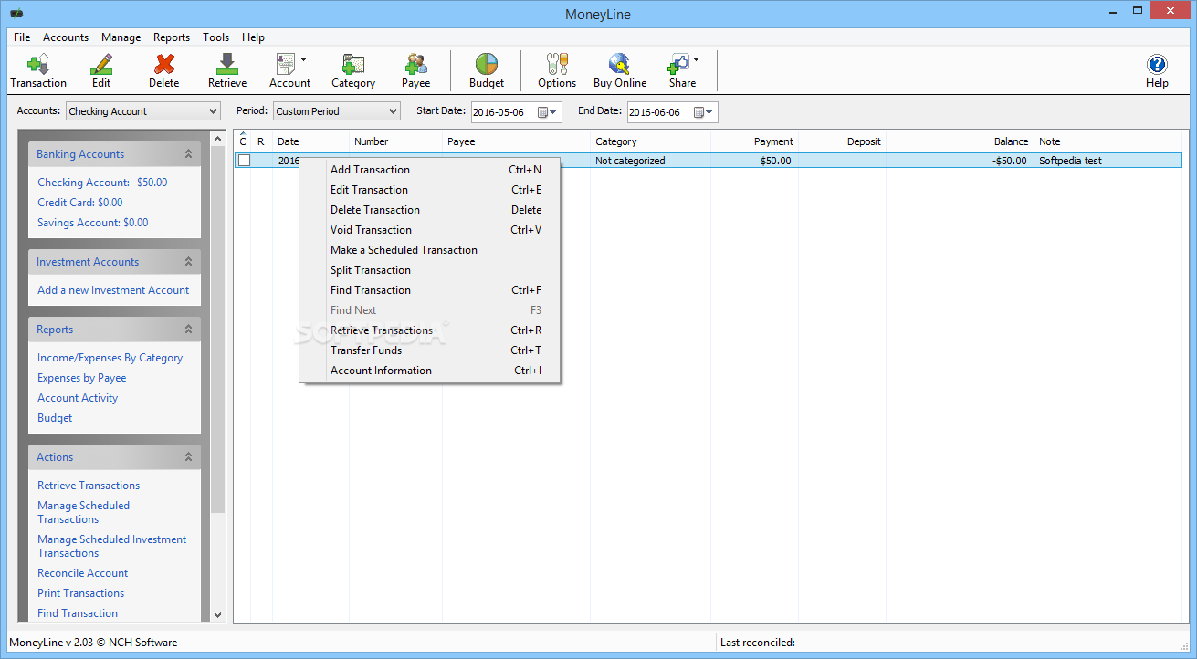Open the Payee toolbar icon
The width and height of the screenshot is (1197, 659).
[x=416, y=64]
